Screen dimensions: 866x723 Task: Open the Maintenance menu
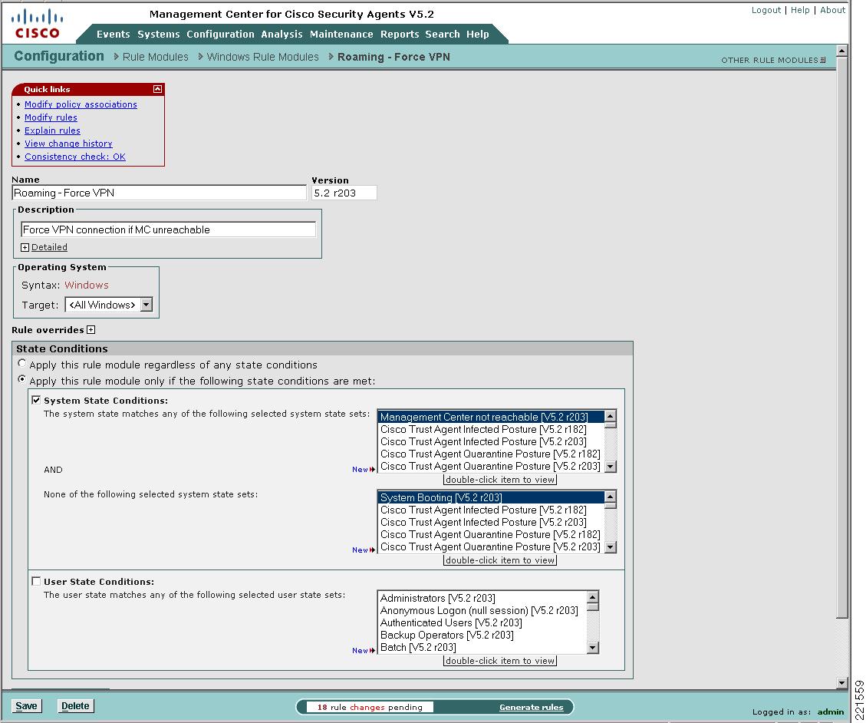(341, 35)
